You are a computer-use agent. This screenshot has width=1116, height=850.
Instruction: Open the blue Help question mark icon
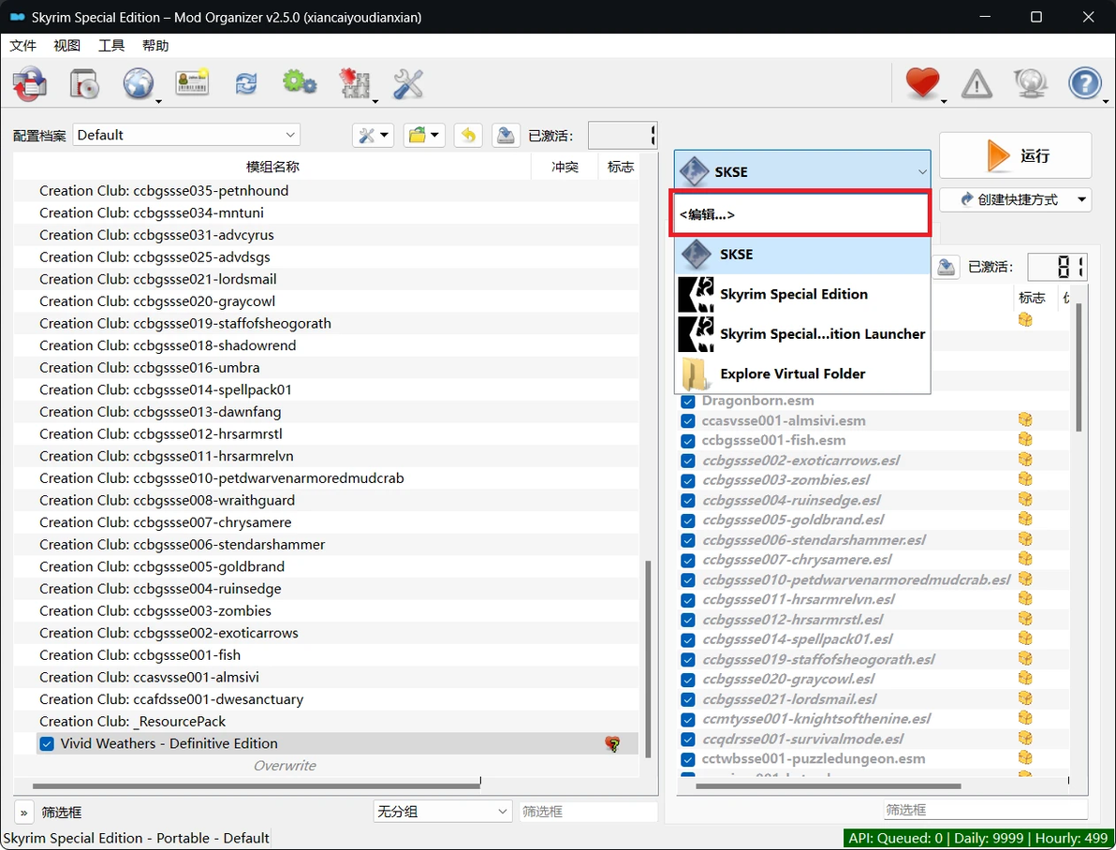(x=1085, y=83)
